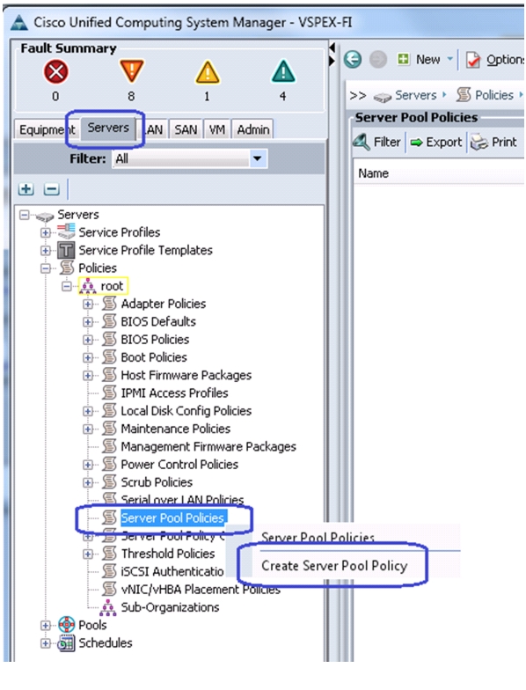Click the critical faults red X icon

(56, 71)
